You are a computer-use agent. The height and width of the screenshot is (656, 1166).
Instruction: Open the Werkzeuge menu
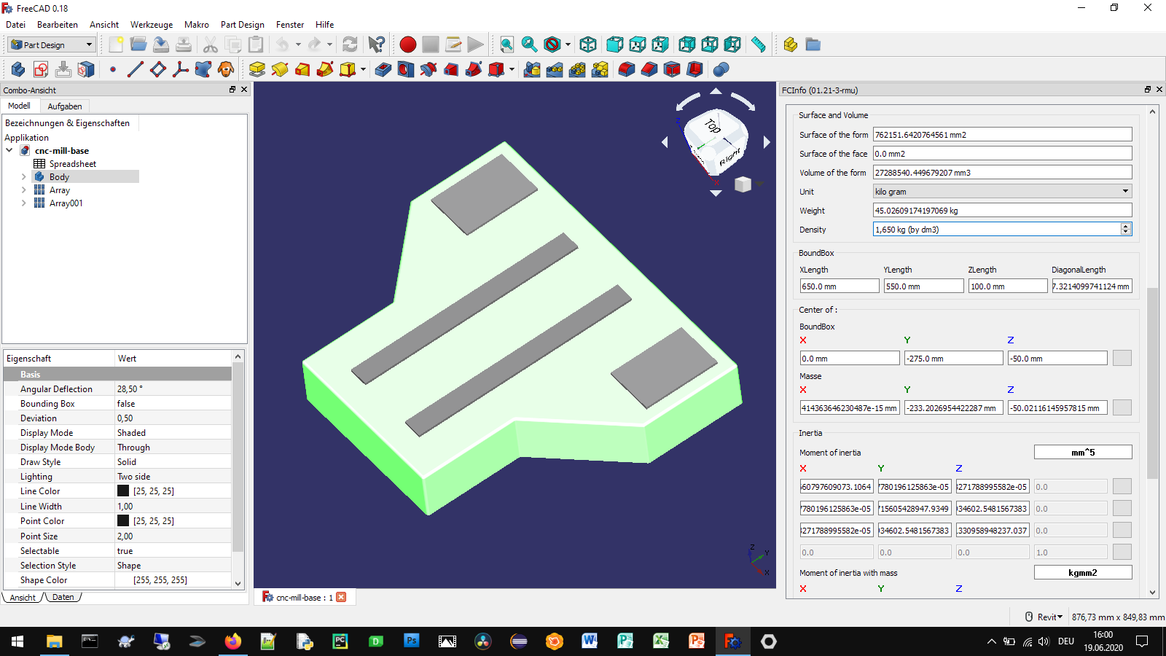click(152, 24)
